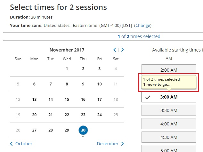The image size is (203, 152).
Task: Pick Tuesday November 7
Action: point(51,84)
